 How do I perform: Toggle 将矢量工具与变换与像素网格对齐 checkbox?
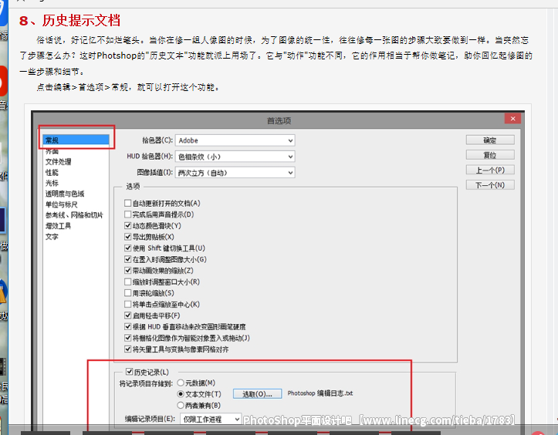[128, 349]
